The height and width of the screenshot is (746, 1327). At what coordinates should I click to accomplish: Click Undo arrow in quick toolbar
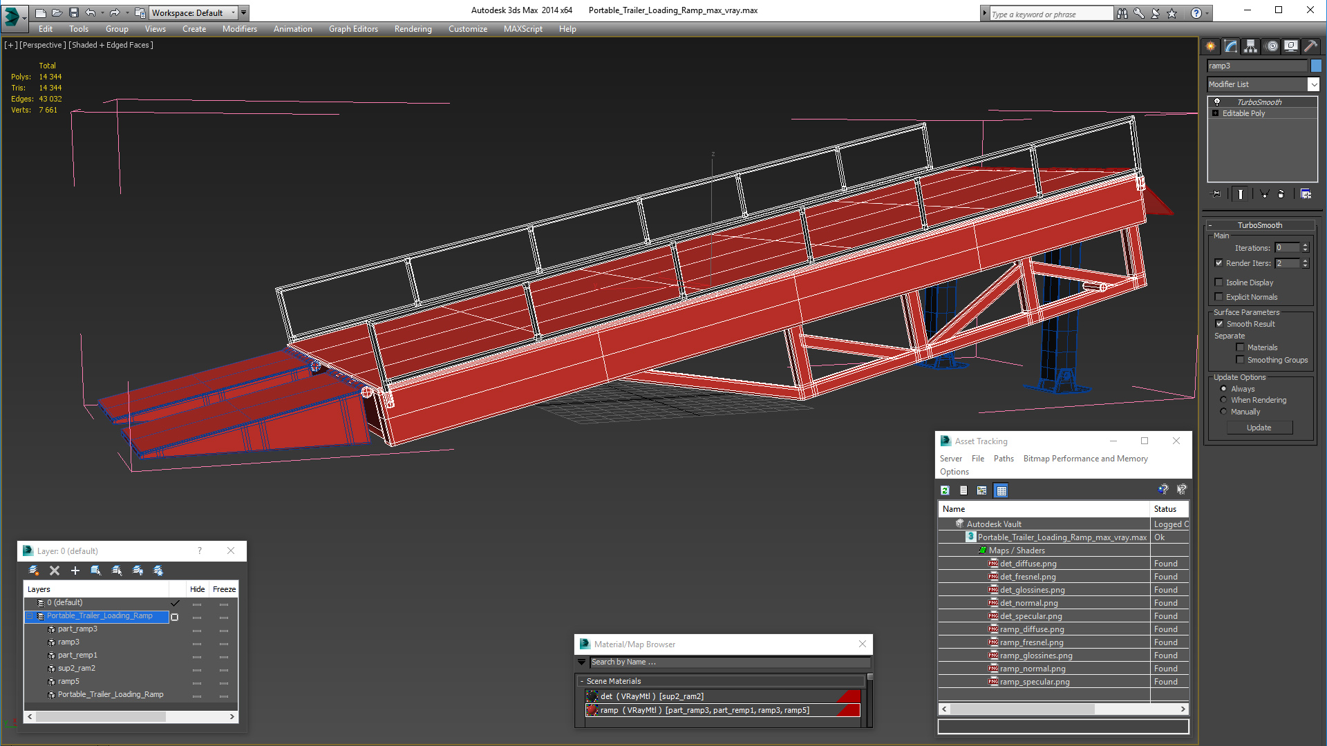90,12
